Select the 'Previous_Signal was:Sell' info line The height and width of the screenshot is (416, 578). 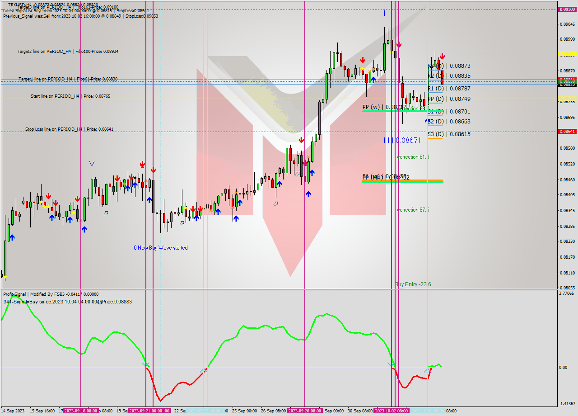80,16
